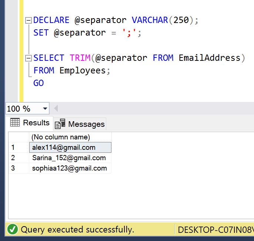Click the Messages tab icon
This screenshot has height=241, width=254.
click(x=60, y=124)
